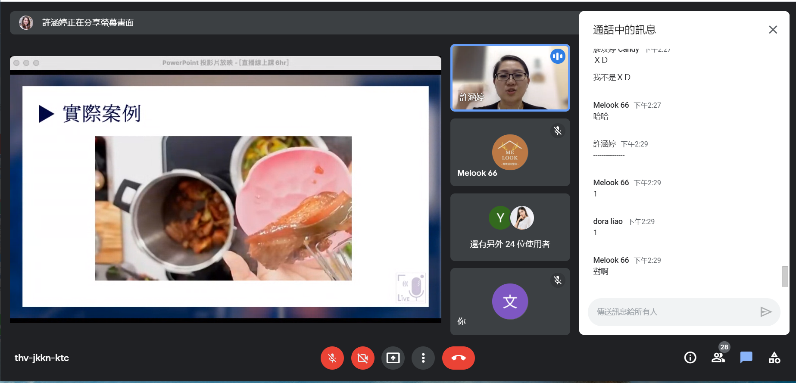
Task: Click the send message arrow
Action: (765, 312)
